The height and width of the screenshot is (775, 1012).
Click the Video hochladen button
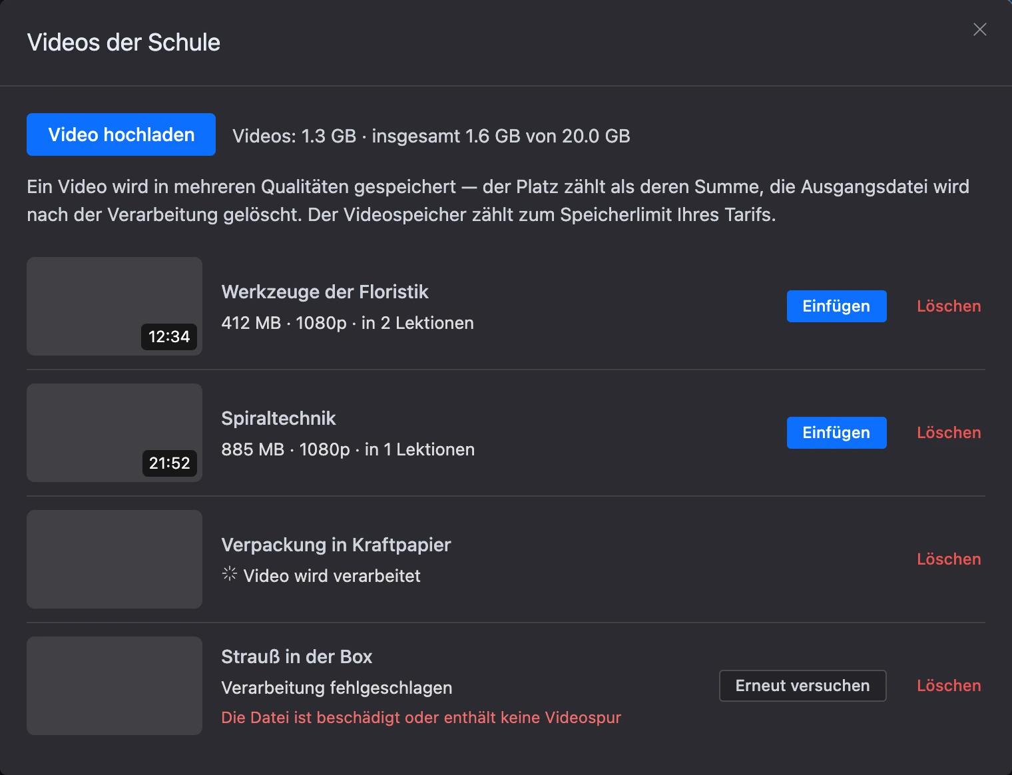tap(121, 134)
